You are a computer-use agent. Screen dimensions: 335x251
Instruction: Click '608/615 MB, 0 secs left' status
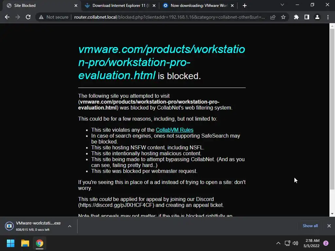tap(33, 230)
